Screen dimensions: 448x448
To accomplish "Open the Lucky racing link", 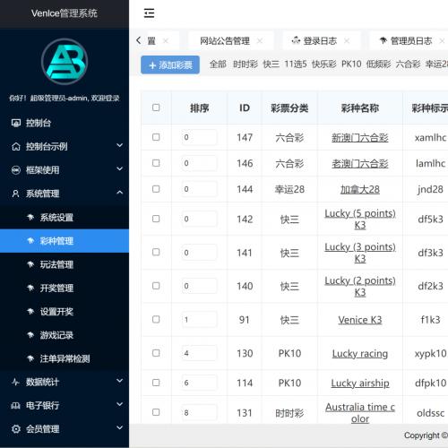I will 360,354.
